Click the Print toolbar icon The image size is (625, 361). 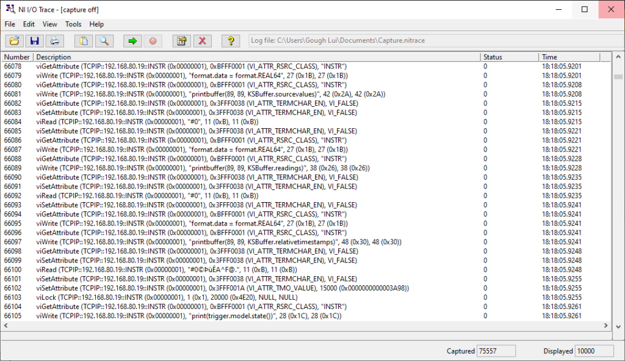click(x=54, y=41)
